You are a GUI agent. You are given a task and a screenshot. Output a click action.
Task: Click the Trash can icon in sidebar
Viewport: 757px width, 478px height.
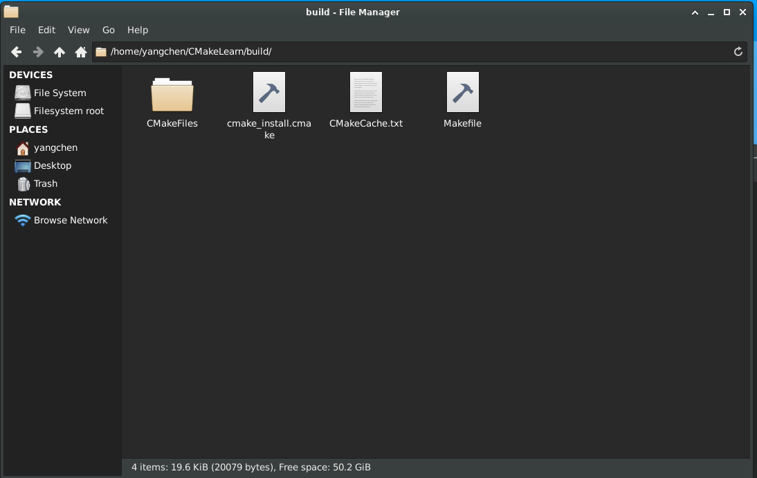23,183
